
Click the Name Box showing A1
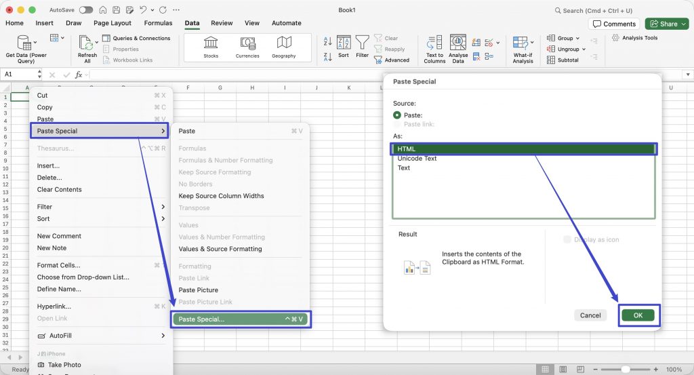click(x=20, y=75)
